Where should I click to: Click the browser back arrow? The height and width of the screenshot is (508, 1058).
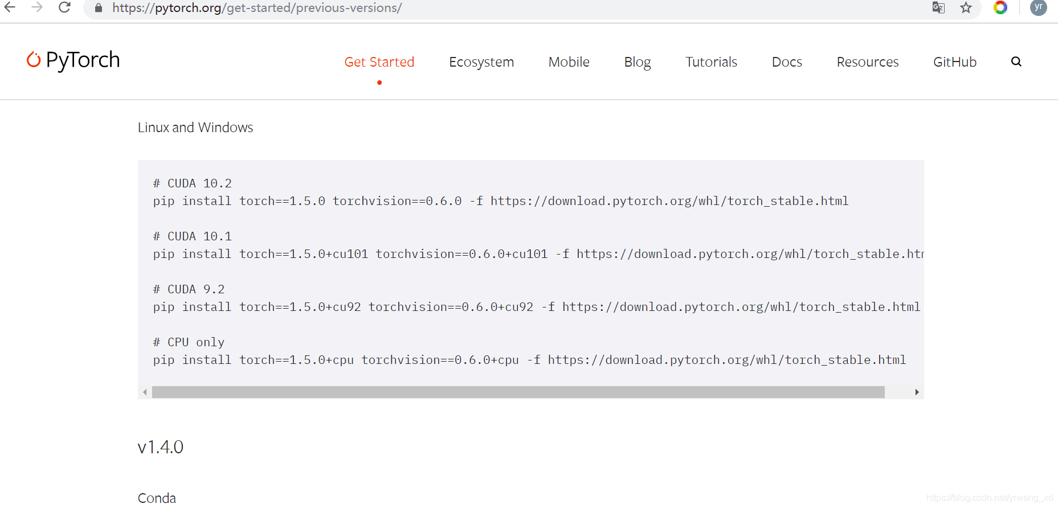(x=10, y=7)
